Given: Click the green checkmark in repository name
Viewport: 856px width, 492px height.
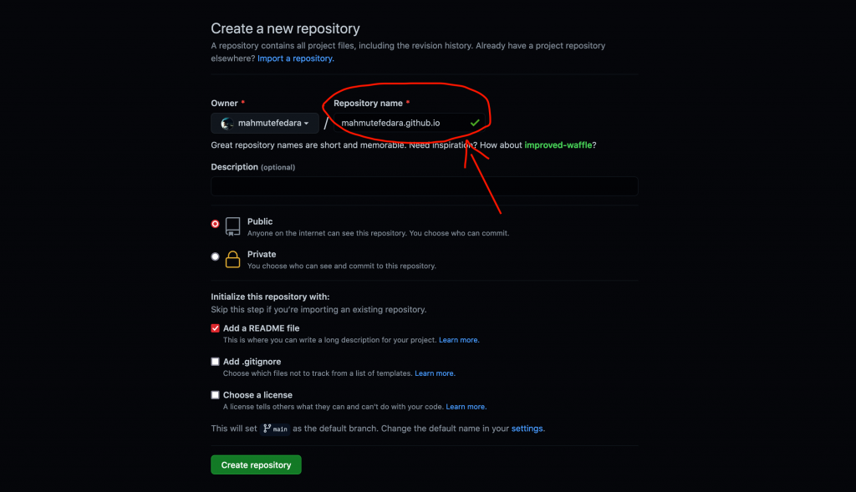Looking at the screenshot, I should [x=475, y=123].
